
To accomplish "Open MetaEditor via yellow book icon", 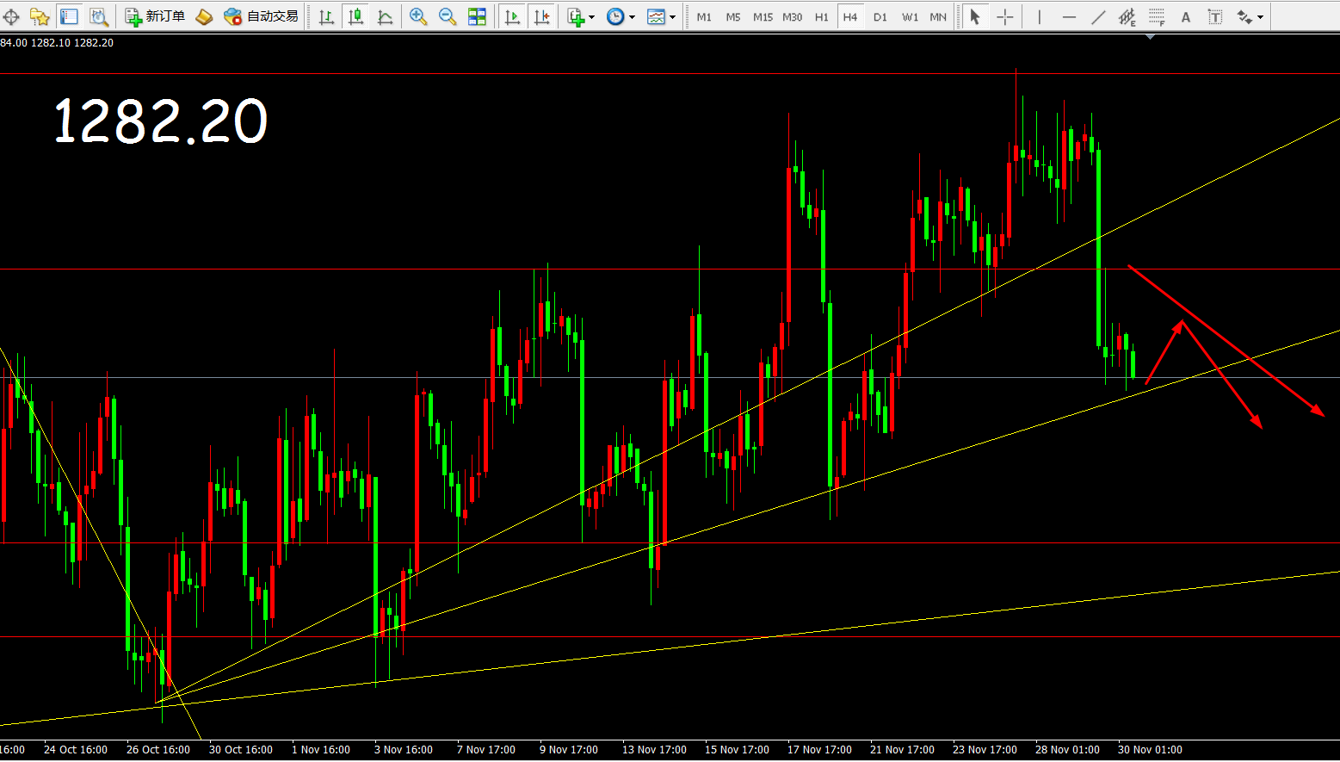I will [204, 16].
